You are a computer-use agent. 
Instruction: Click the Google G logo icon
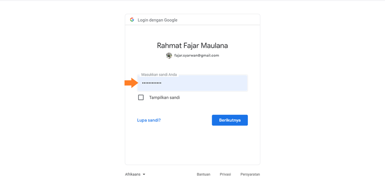(132, 20)
